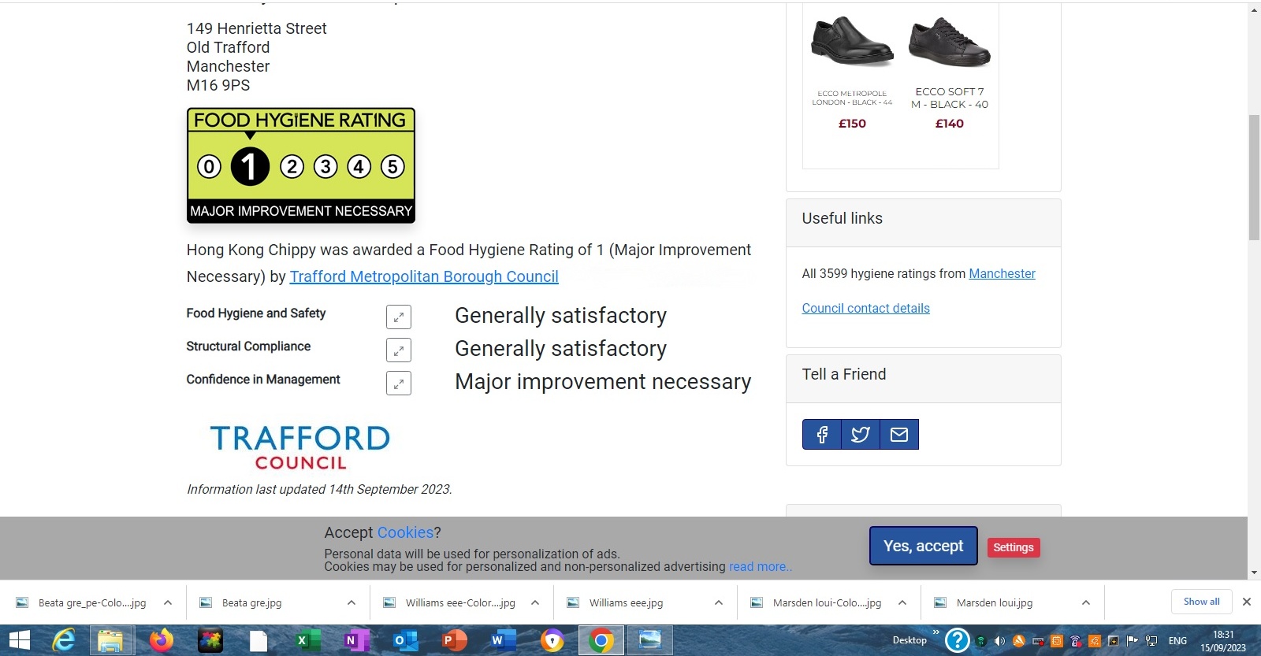This screenshot has height=656, width=1261.
Task: Launch PowerPoint from taskbar
Action: click(454, 640)
